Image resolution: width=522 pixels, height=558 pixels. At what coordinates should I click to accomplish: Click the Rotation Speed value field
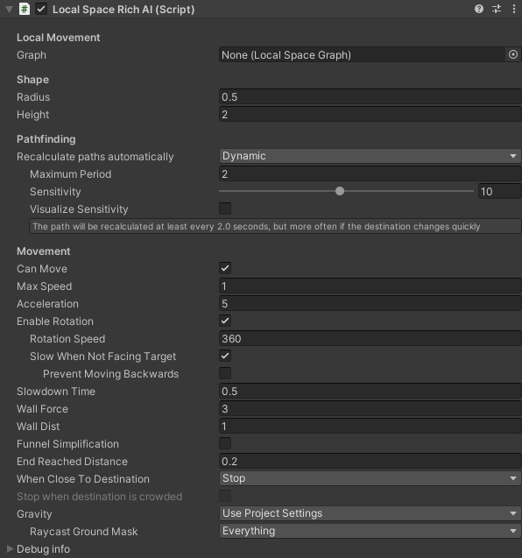click(370, 339)
